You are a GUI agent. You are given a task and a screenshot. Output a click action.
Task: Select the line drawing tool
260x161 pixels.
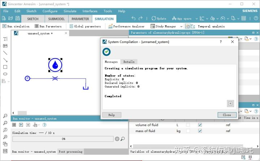point(5,53)
